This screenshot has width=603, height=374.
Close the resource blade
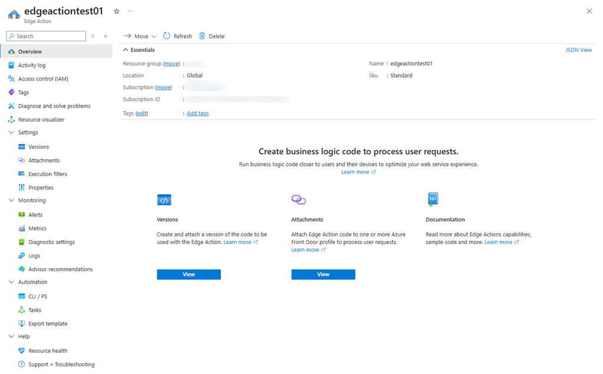(x=589, y=11)
